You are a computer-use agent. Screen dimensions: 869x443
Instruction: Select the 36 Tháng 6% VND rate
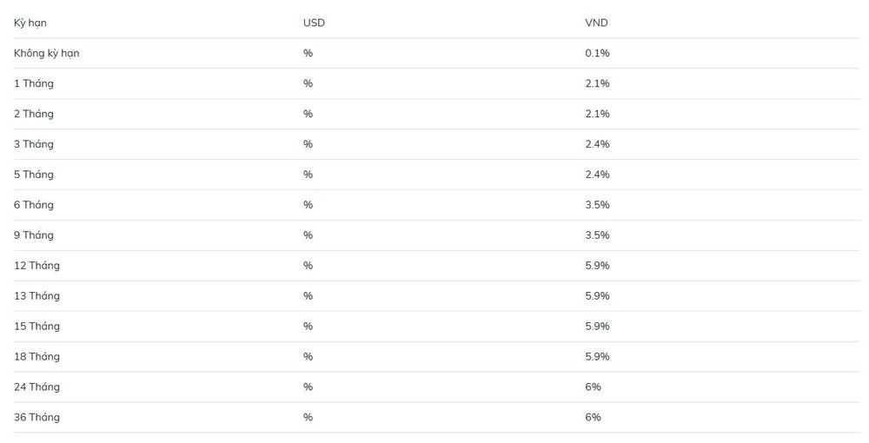pos(593,418)
